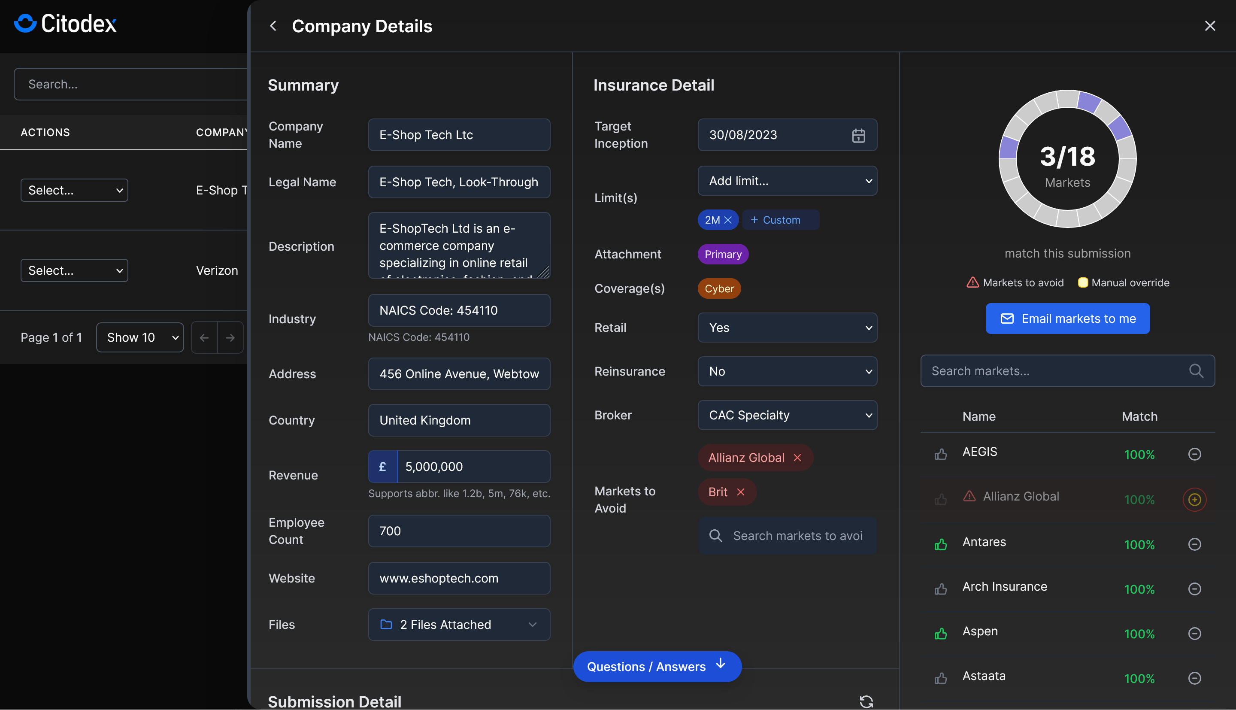Click the Cyber coverage tag

click(x=719, y=289)
